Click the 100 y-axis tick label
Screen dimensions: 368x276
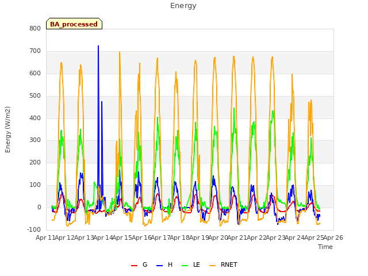[35, 185]
